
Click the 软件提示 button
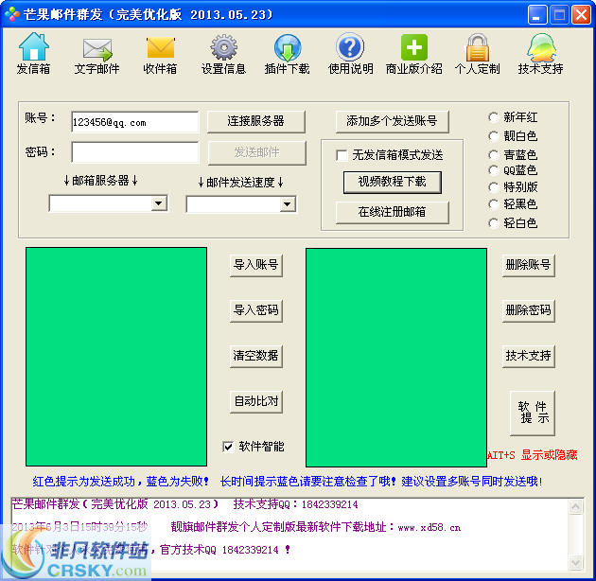532,413
